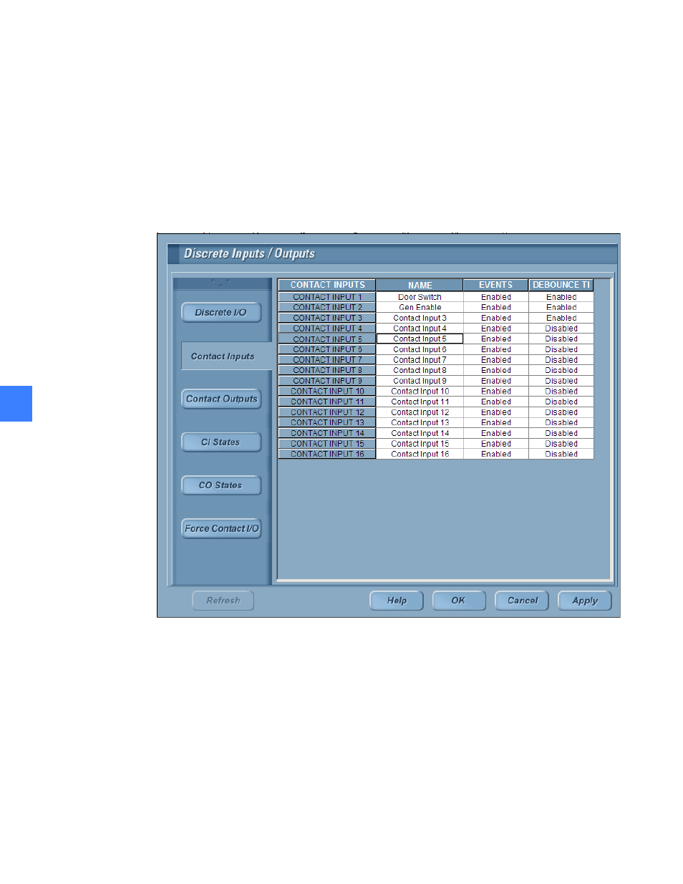Image resolution: width=683 pixels, height=884 pixels.
Task: Edit the Contact Input 7 name cell
Action: tap(420, 360)
